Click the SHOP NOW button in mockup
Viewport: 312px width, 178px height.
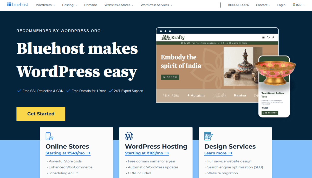(170, 77)
